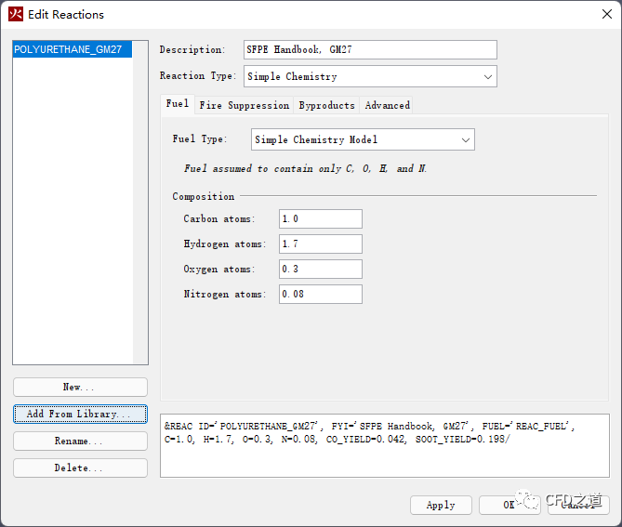This screenshot has width=622, height=527.
Task: Click inside the &REAC record preview text
Action: click(x=384, y=446)
